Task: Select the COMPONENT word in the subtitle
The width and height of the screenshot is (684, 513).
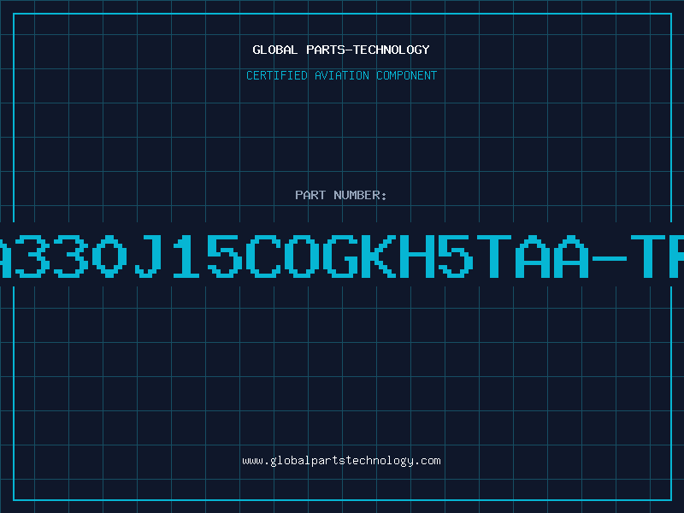Action: click(407, 75)
